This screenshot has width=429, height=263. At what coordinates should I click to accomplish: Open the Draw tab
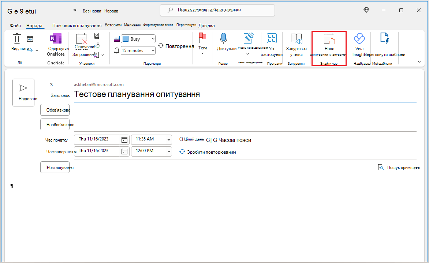(133, 25)
